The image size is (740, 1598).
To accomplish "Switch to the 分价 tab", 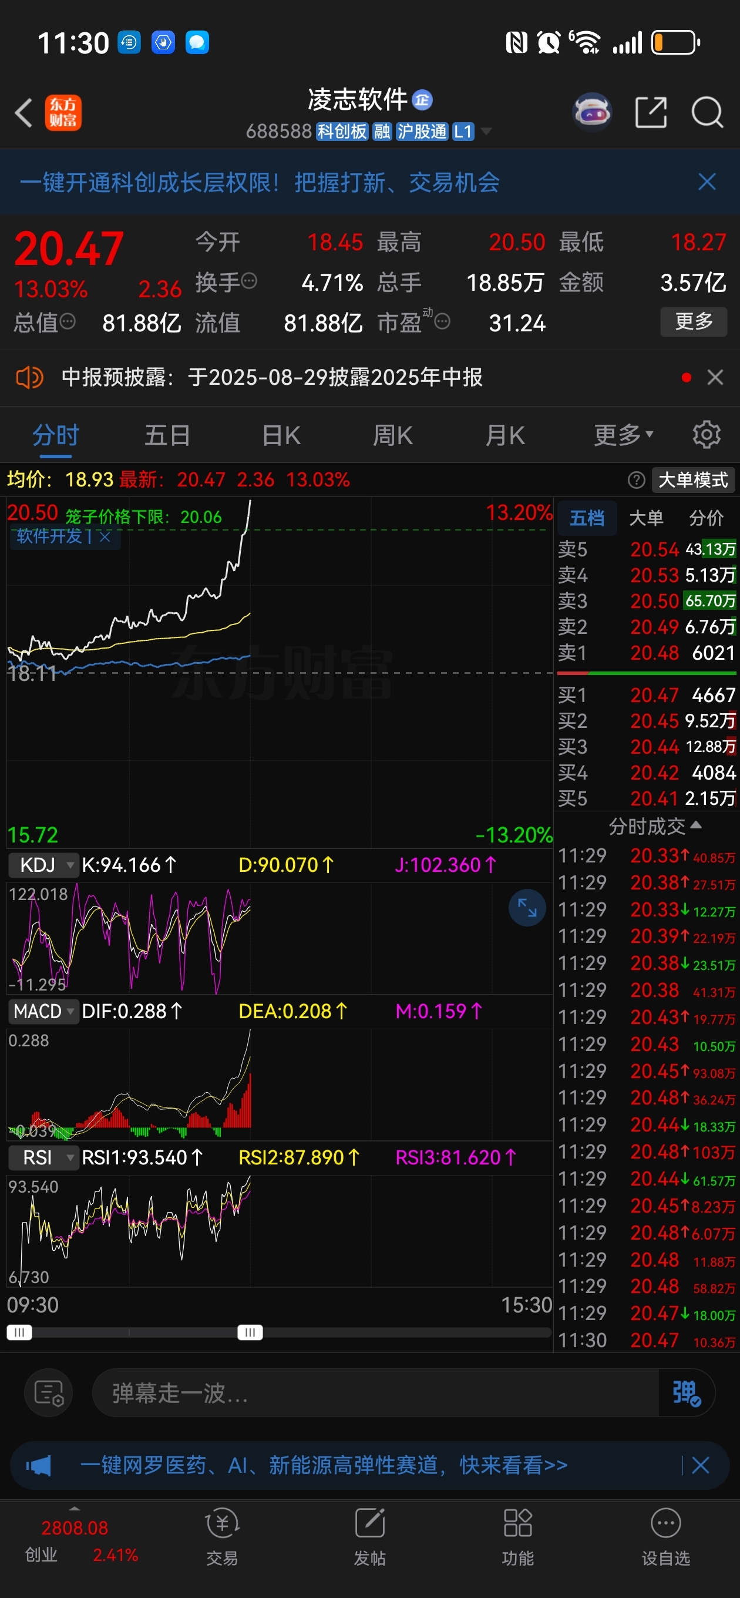I will pyautogui.click(x=706, y=518).
